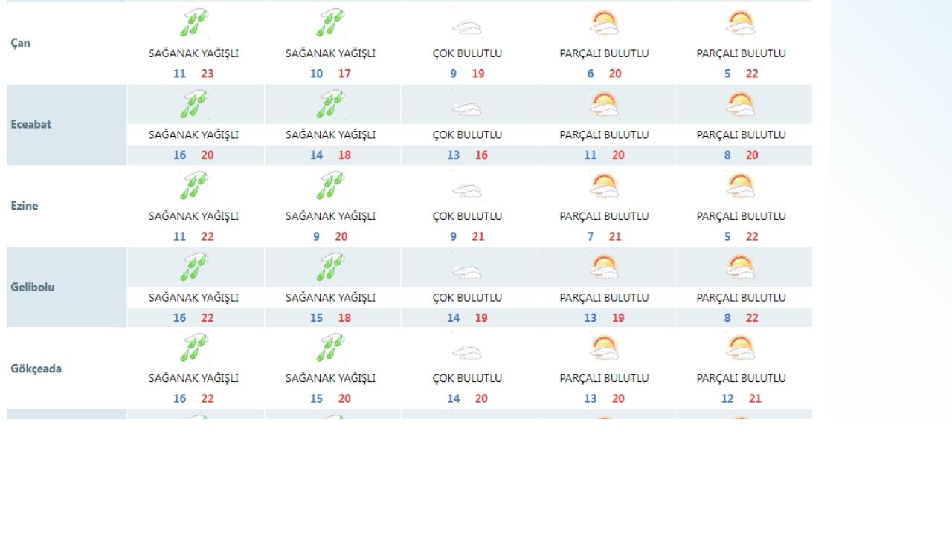Select the Ezine district name
The image size is (952, 535).
[25, 206]
